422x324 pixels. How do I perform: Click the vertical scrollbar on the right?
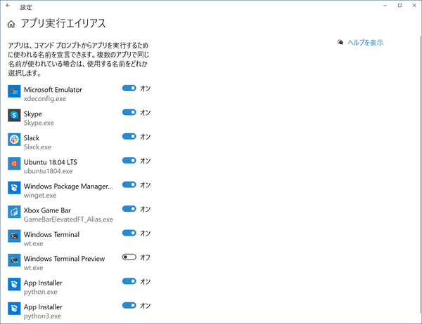tap(421, 175)
